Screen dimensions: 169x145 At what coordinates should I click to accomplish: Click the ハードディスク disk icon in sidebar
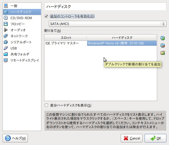6,12
